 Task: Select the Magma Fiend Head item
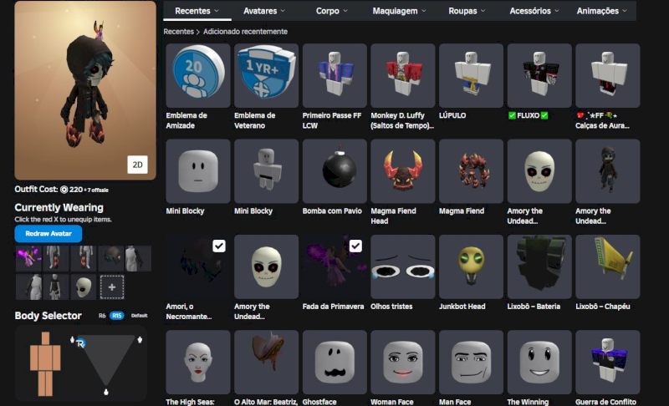click(x=403, y=170)
